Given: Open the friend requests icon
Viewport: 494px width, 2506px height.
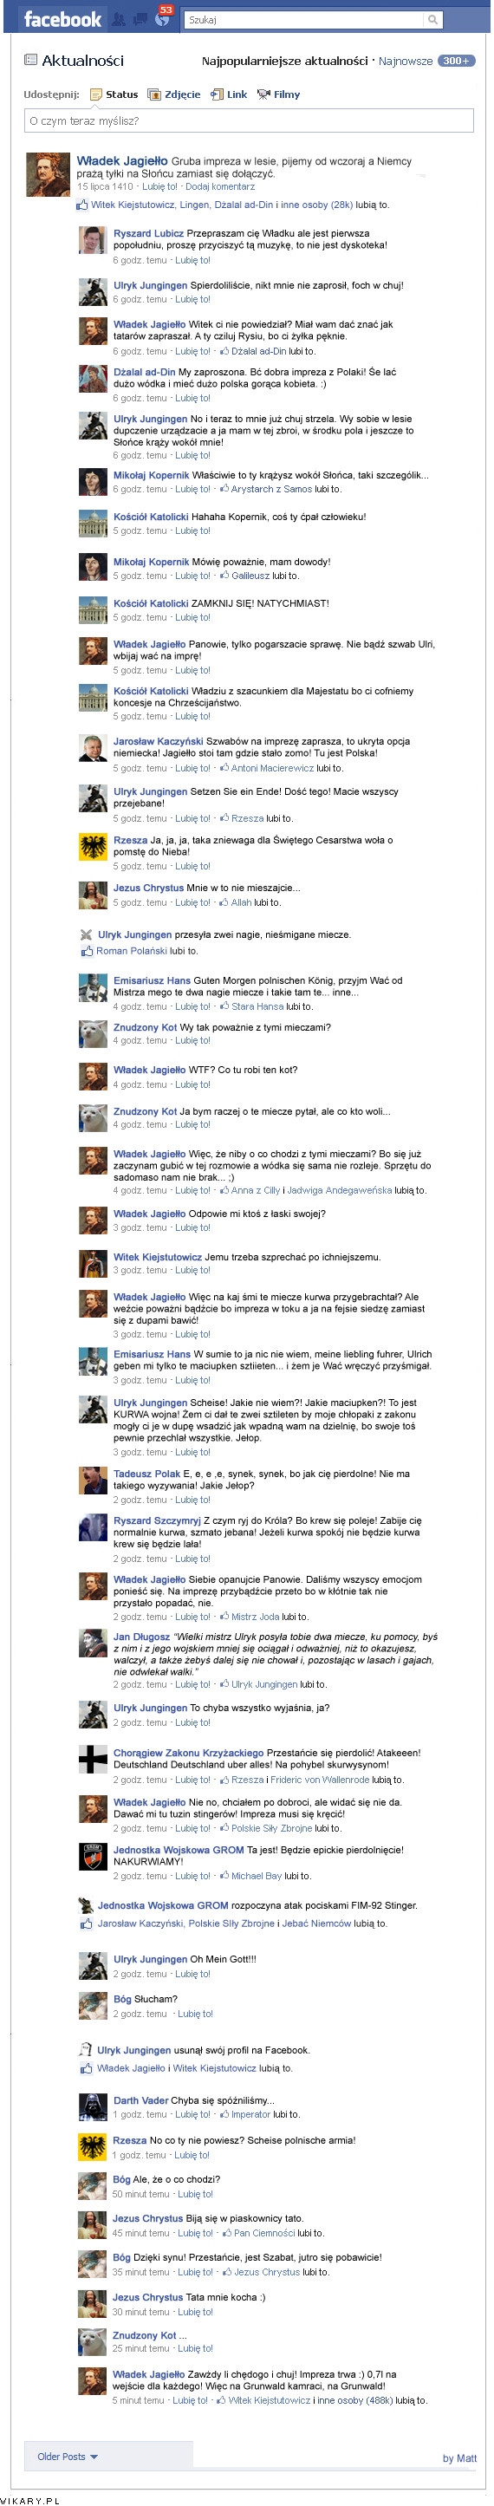Looking at the screenshot, I should point(119,18).
